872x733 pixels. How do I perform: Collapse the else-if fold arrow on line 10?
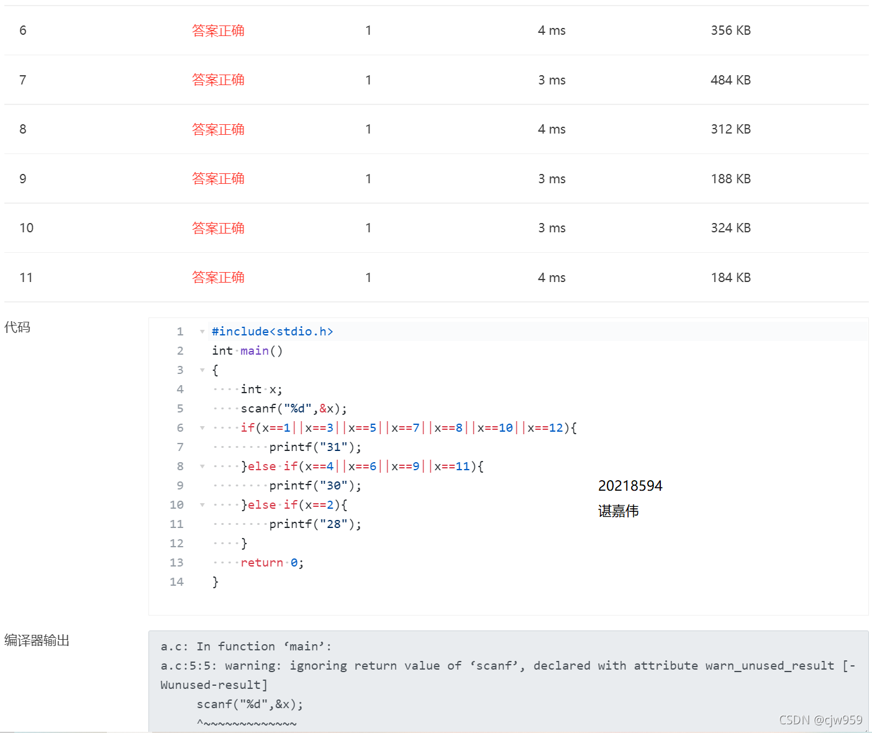point(202,505)
